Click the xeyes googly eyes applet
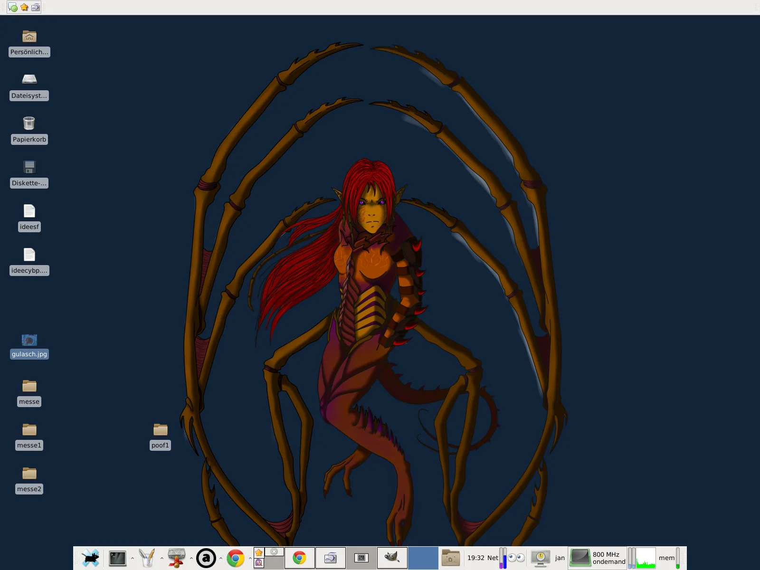760x570 pixels. 516,558
